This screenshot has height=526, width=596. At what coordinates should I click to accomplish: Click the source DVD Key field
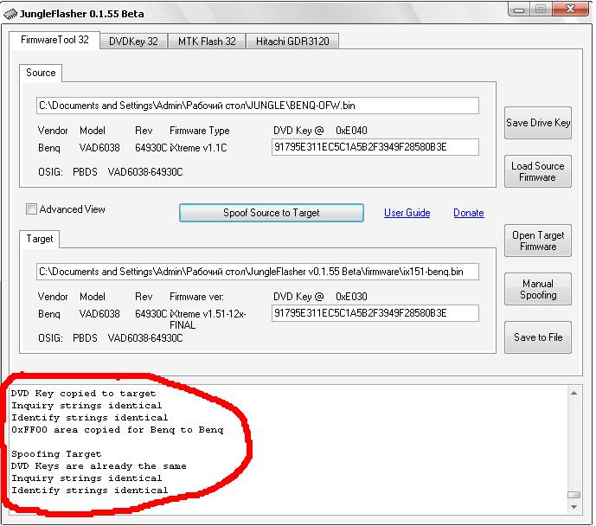pyautogui.click(x=375, y=147)
